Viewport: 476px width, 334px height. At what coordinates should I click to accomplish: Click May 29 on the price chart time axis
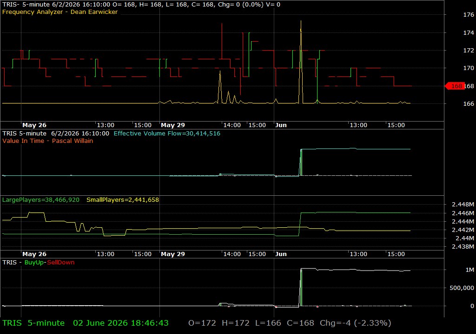coord(173,125)
